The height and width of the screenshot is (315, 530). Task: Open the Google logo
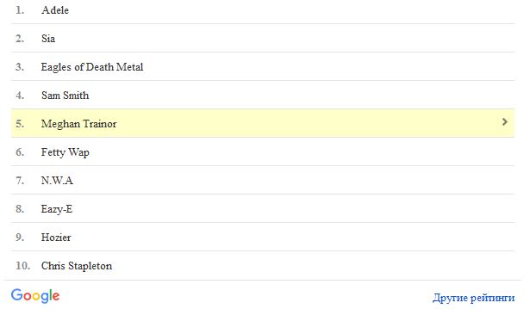coord(35,296)
